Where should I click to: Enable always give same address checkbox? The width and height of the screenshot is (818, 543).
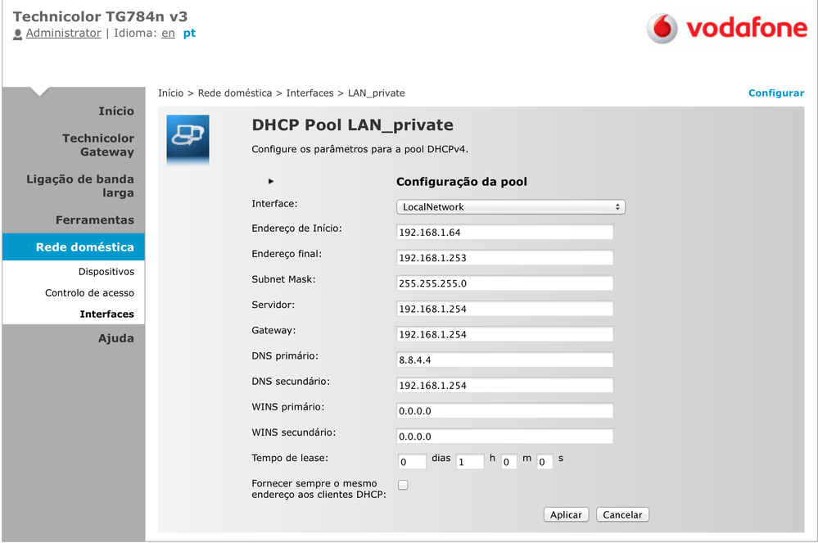[x=403, y=485]
